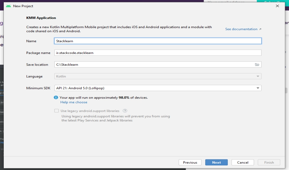Enable Use legacy android.support libraries checkbox
This screenshot has width=289, height=170.
(56, 111)
